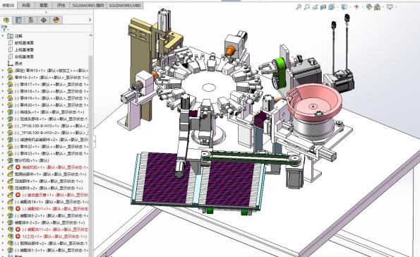This screenshot has height=257, width=420.
Task: Click the Apply Scene icon
Action: click(x=378, y=7)
